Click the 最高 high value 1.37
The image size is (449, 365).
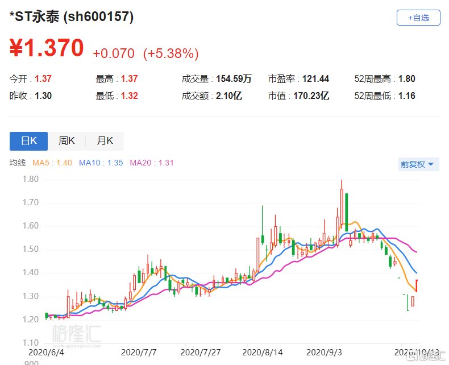tap(129, 78)
